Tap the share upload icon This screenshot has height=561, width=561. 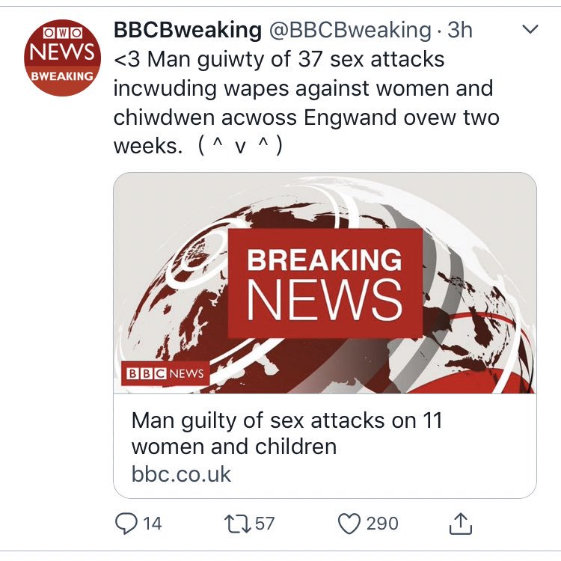tap(461, 522)
